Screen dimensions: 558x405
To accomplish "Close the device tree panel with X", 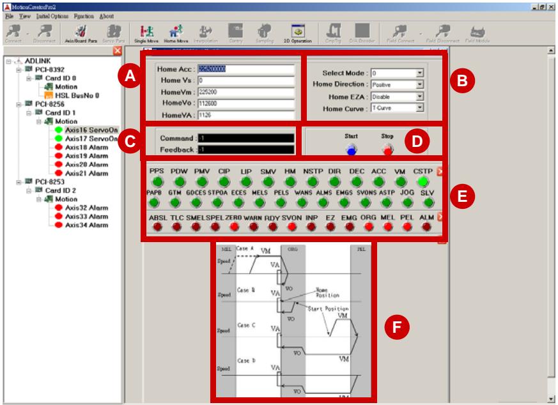I will (x=118, y=51).
